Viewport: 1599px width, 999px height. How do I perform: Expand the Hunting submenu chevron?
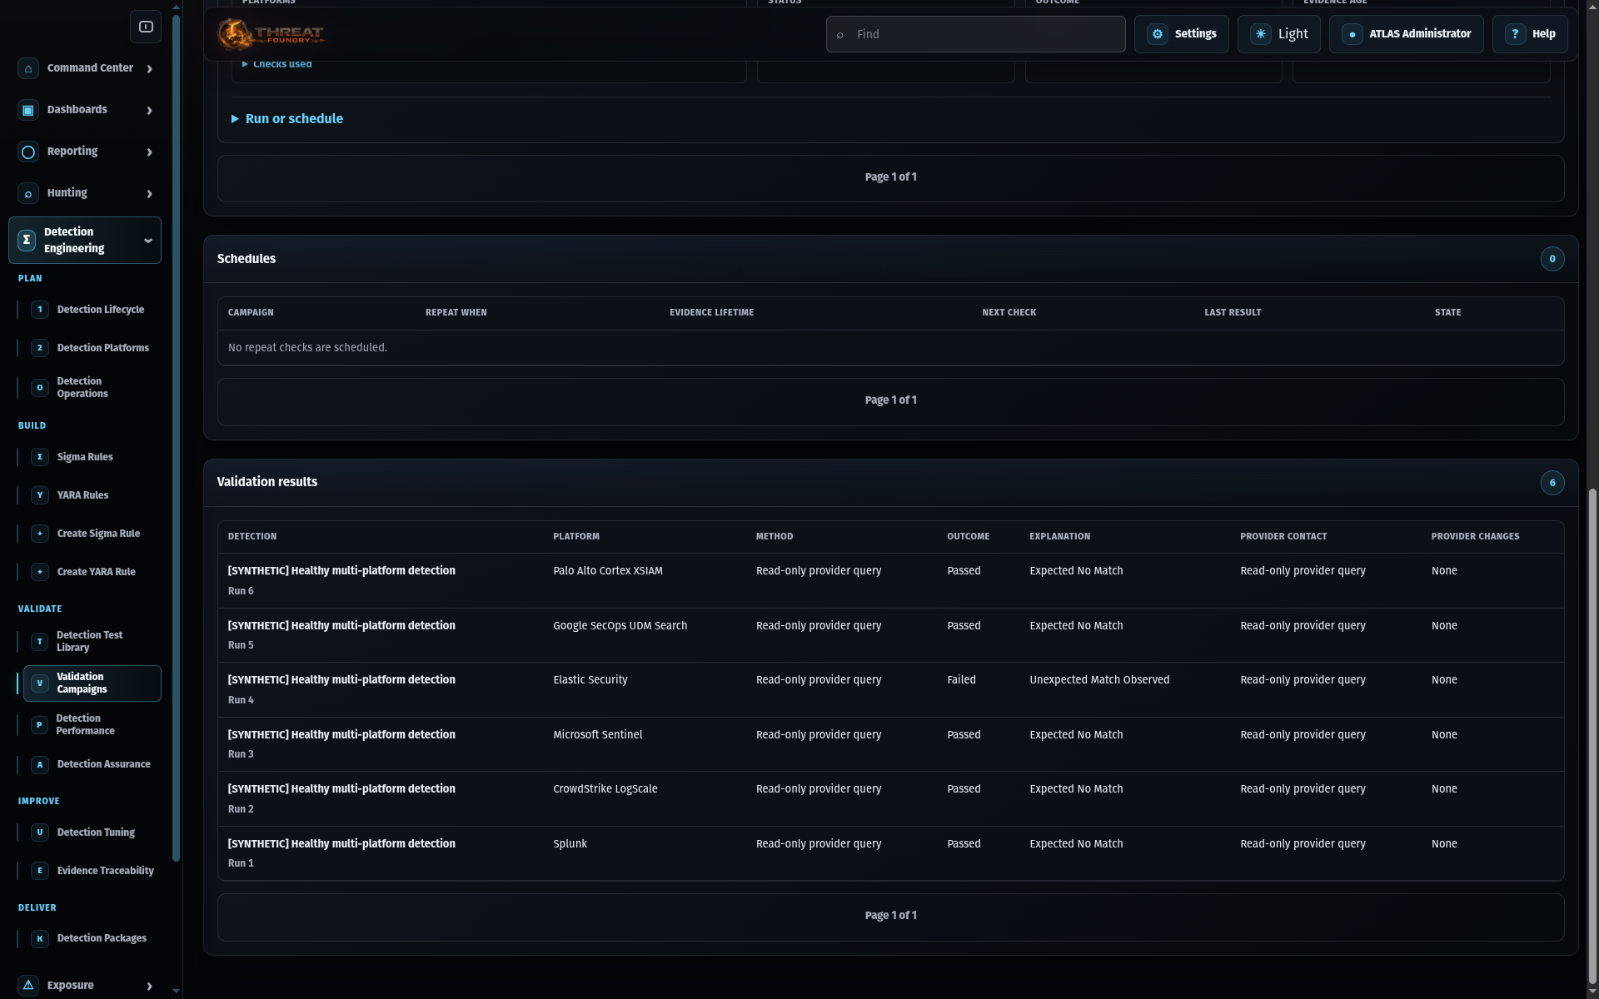coord(150,194)
